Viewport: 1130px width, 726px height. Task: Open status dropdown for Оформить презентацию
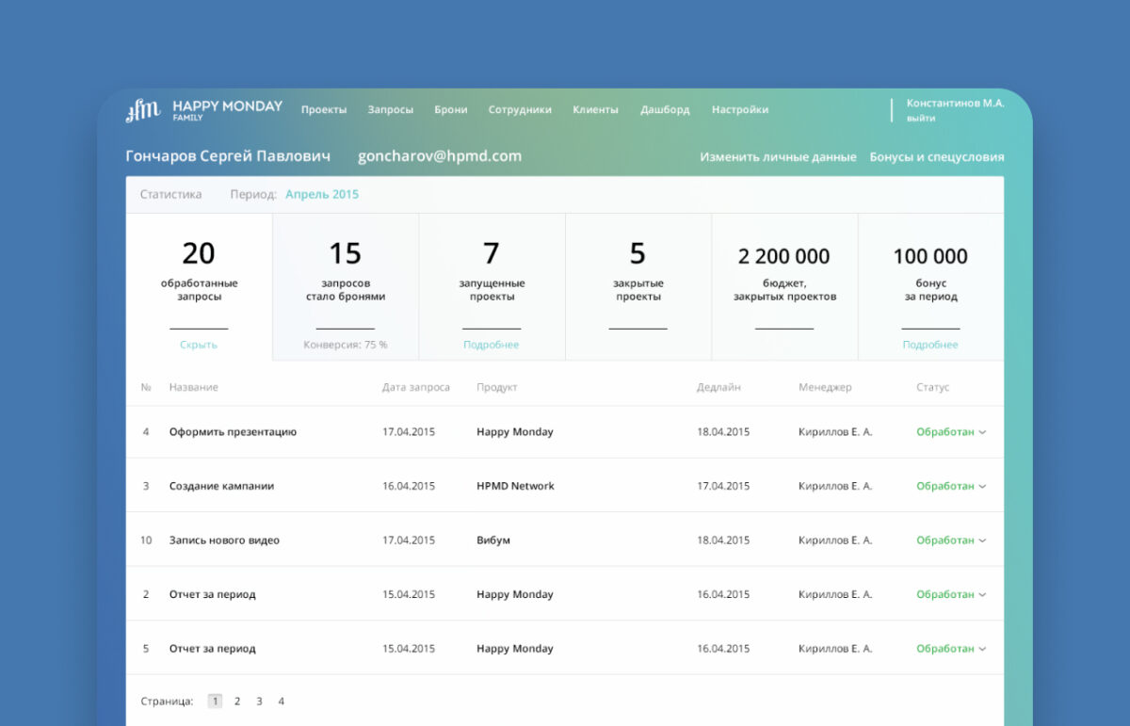click(x=951, y=432)
